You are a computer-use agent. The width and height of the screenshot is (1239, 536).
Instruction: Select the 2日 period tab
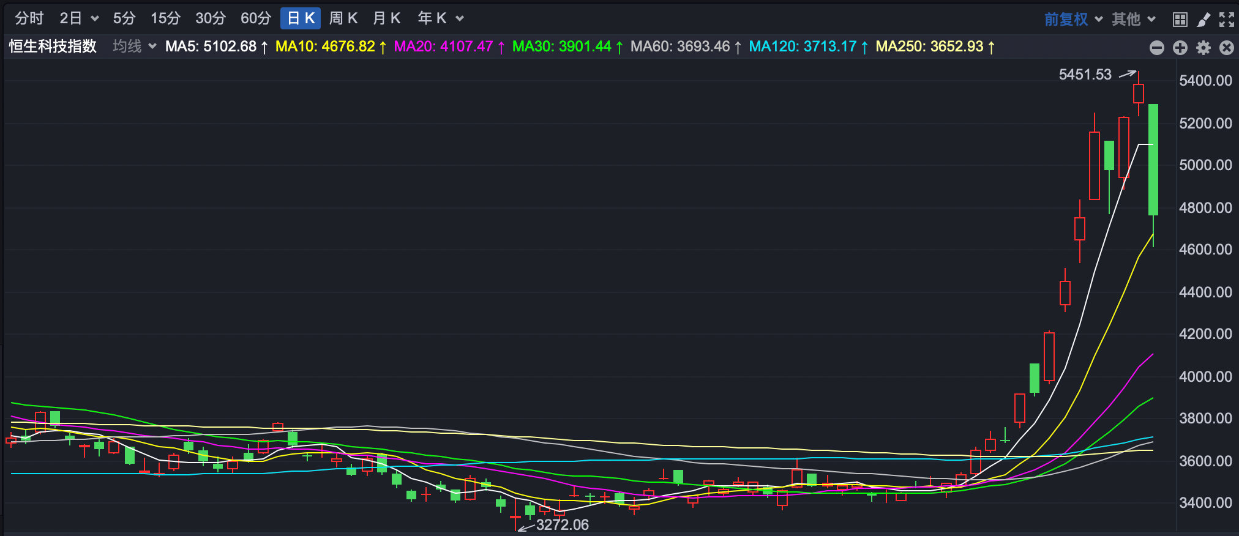71,18
